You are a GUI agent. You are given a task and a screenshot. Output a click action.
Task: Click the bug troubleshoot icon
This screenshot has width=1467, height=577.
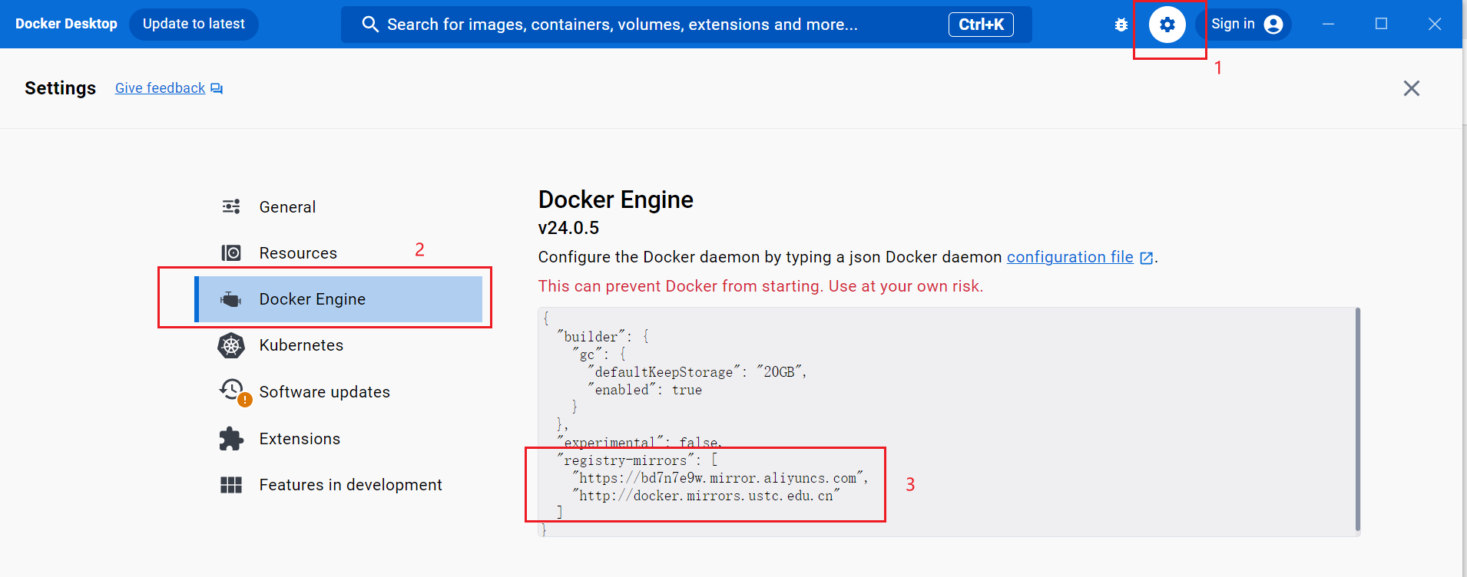[x=1121, y=25]
